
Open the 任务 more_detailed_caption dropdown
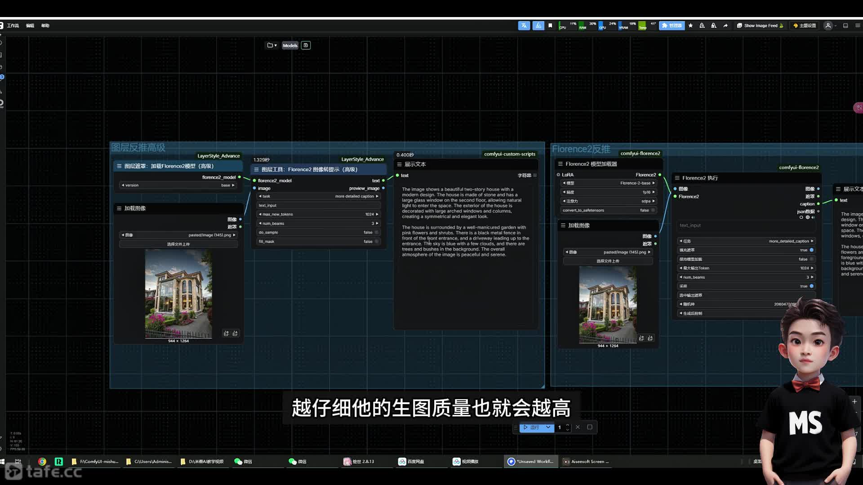746,241
